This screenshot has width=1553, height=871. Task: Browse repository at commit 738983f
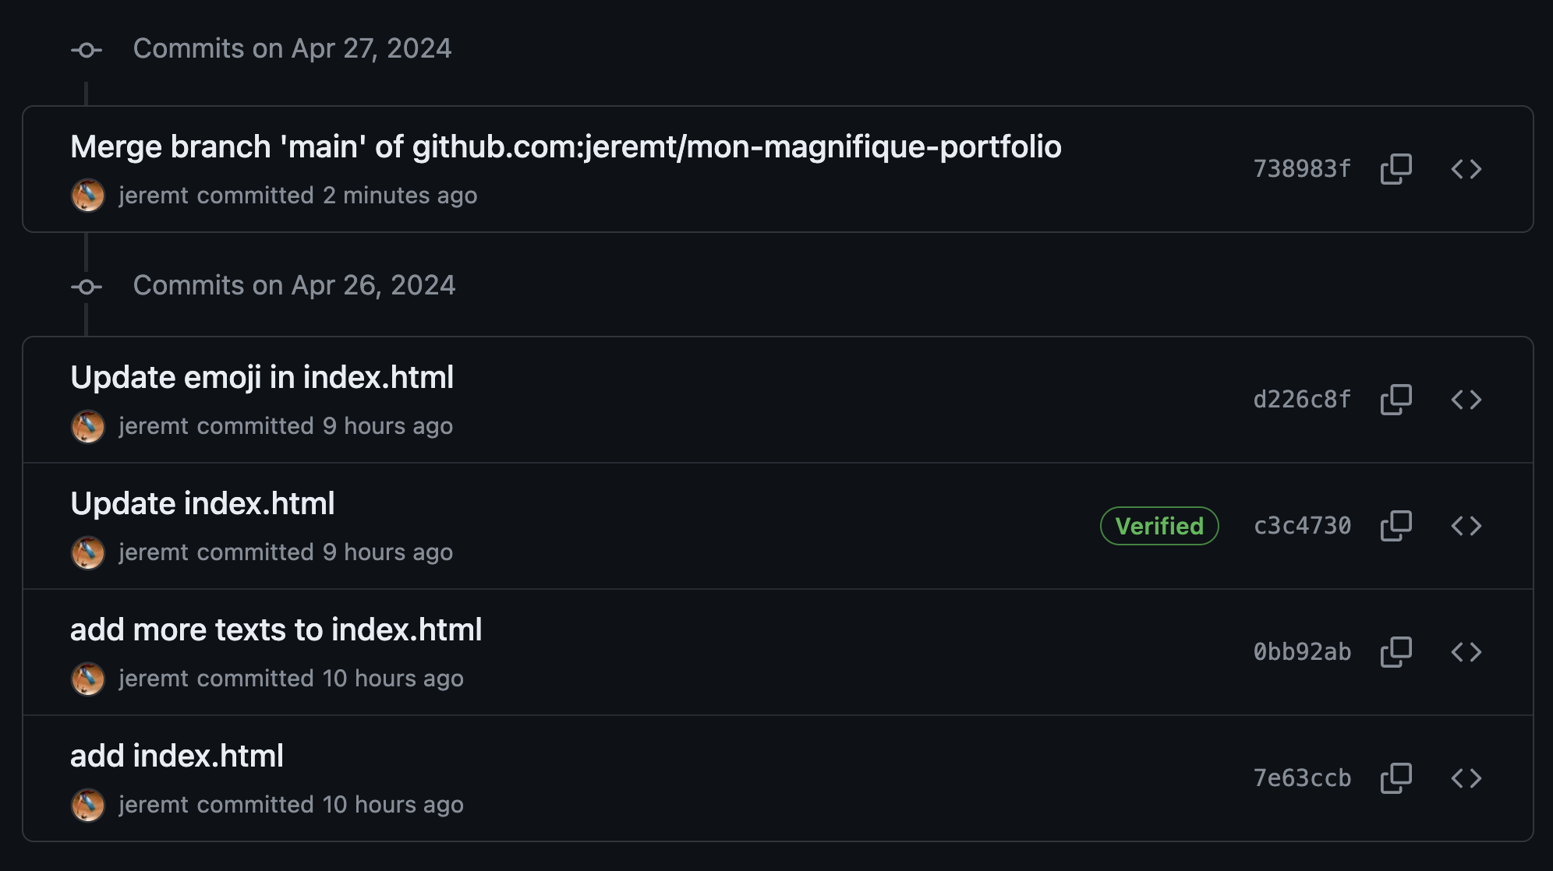[1466, 169]
